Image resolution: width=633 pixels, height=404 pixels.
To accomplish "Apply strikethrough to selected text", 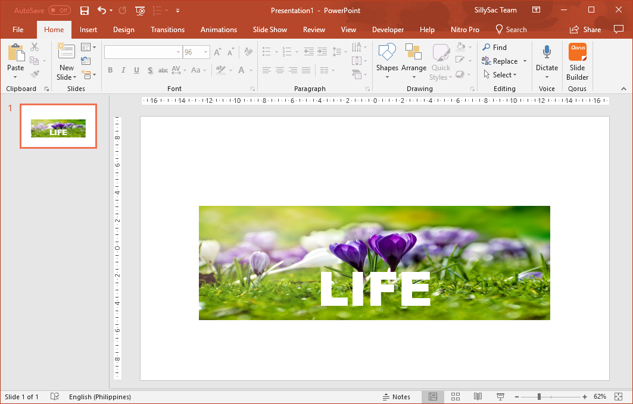I will point(163,70).
